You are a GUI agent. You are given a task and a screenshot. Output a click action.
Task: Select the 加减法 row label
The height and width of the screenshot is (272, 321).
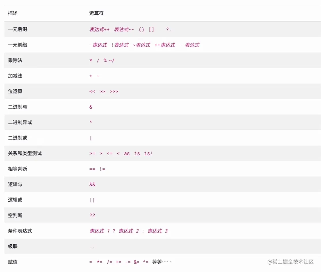[x=15, y=76]
